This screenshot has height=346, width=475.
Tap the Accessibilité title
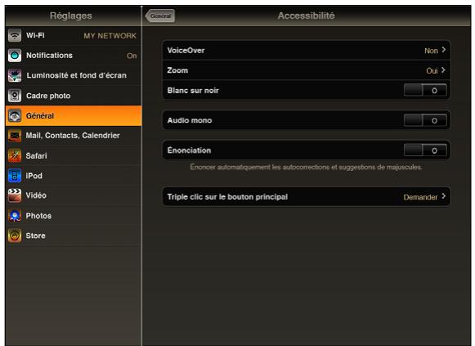pyautogui.click(x=307, y=16)
